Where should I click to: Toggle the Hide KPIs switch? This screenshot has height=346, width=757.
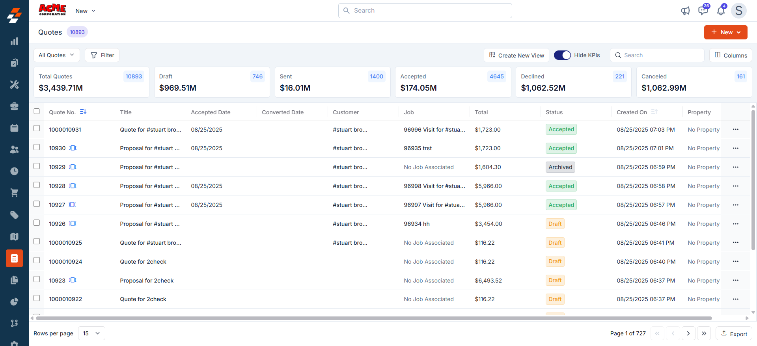click(x=562, y=55)
